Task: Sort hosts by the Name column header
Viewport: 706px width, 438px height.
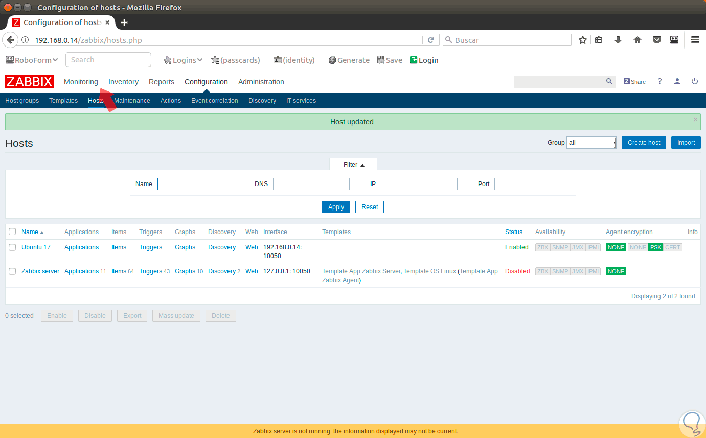Action: pyautogui.click(x=32, y=232)
